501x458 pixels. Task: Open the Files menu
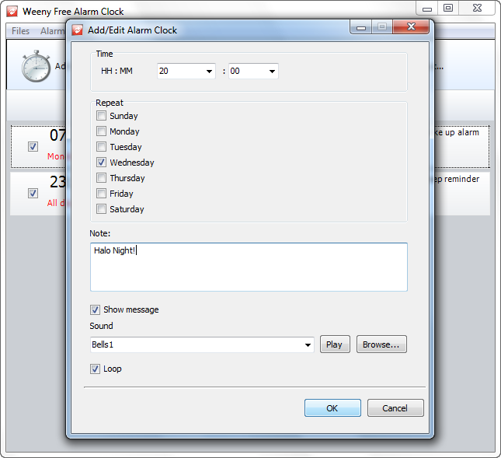click(x=21, y=31)
